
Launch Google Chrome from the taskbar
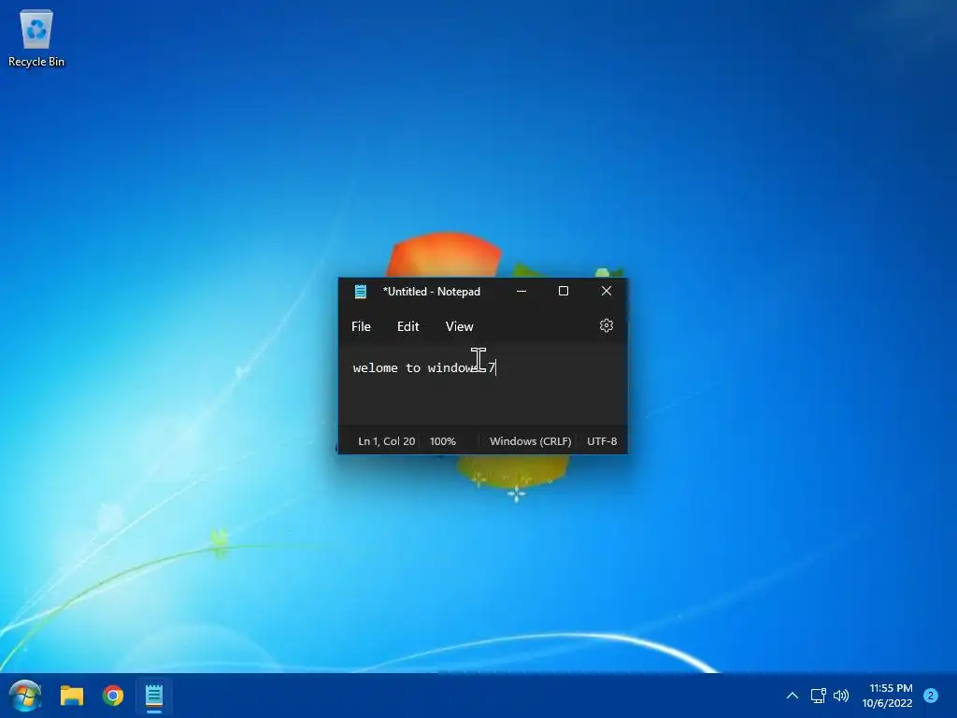(x=113, y=696)
